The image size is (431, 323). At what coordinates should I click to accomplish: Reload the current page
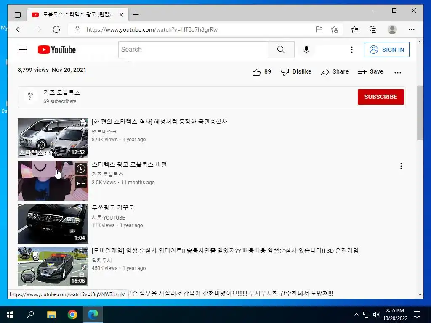56,29
